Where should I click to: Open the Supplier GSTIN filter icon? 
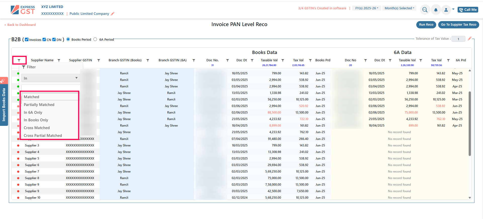[99, 61]
